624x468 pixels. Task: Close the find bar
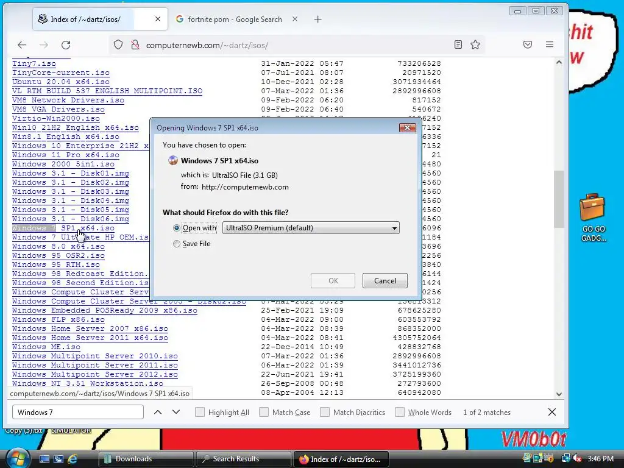[552, 413]
